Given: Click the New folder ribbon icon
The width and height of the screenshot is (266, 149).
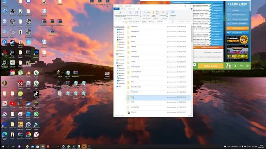Looking at the screenshot, I should [153, 13].
